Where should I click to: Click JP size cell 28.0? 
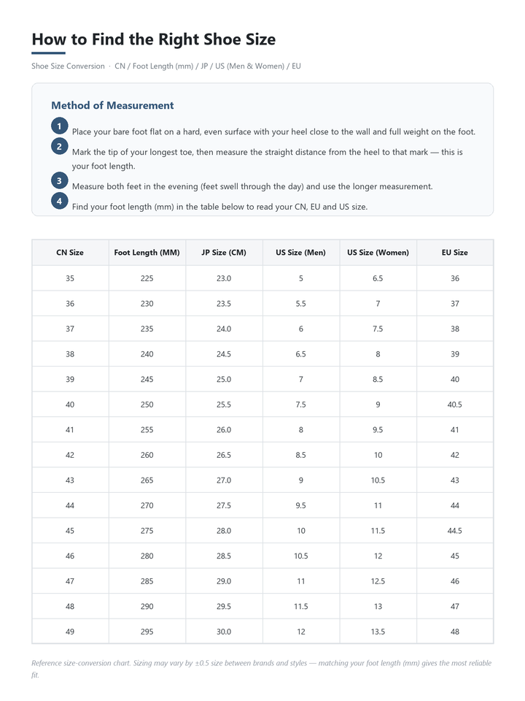(224, 531)
